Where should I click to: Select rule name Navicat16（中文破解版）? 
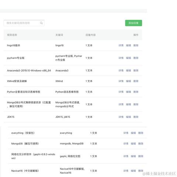[25, 171]
